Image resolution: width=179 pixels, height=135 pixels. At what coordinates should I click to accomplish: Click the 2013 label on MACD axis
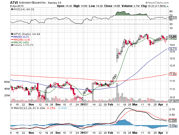pyautogui.click(x=83, y=133)
